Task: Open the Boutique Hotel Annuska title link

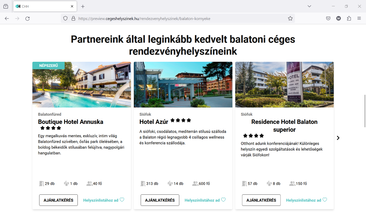Action: tap(71, 122)
